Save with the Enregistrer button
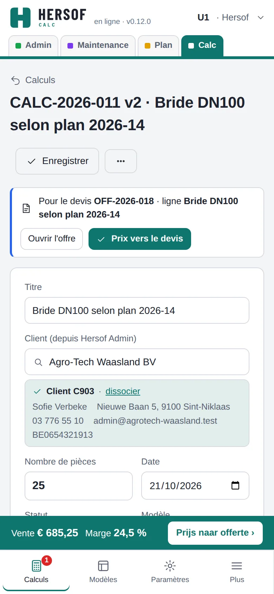This screenshot has height=594, width=274. [57, 161]
